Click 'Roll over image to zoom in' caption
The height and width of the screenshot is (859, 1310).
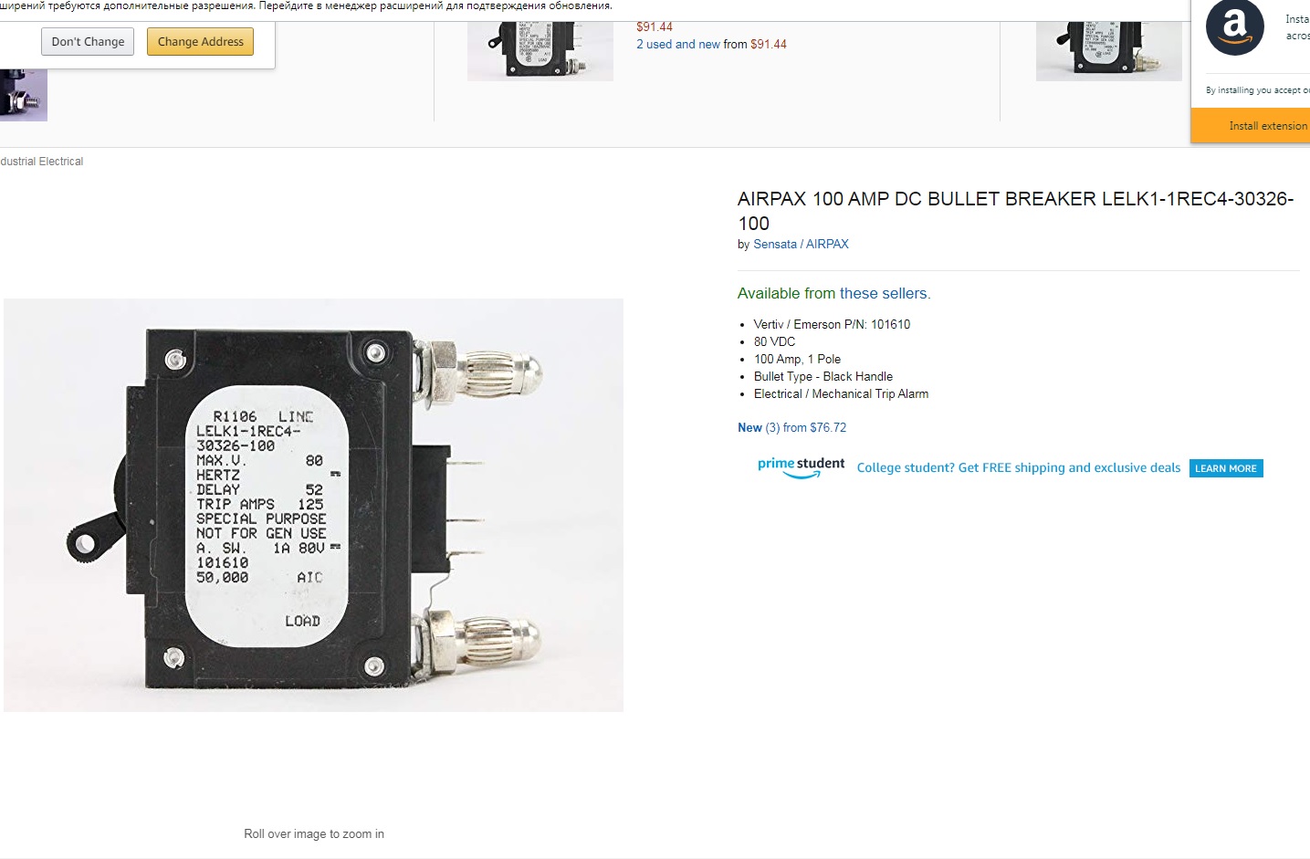pyautogui.click(x=314, y=833)
